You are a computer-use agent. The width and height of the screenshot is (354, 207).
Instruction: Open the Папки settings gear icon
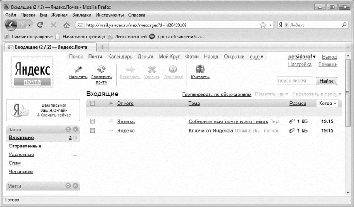coord(67,129)
